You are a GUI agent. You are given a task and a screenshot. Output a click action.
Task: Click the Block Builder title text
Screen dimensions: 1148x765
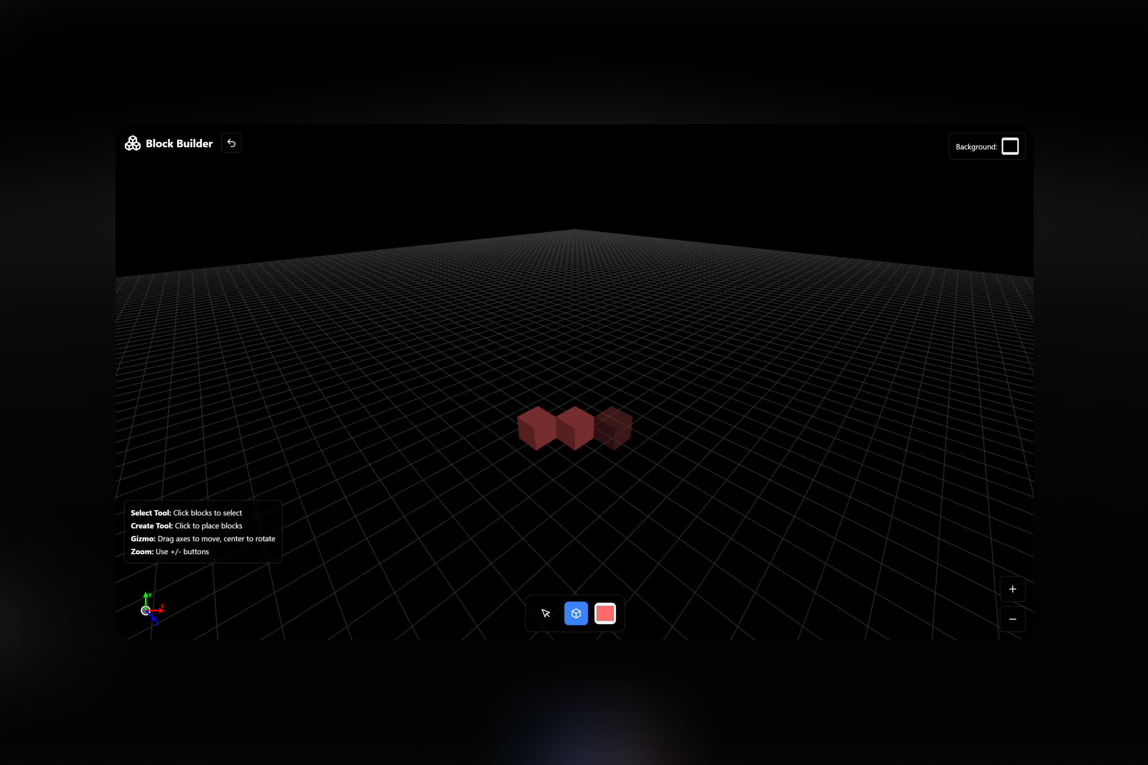(179, 143)
